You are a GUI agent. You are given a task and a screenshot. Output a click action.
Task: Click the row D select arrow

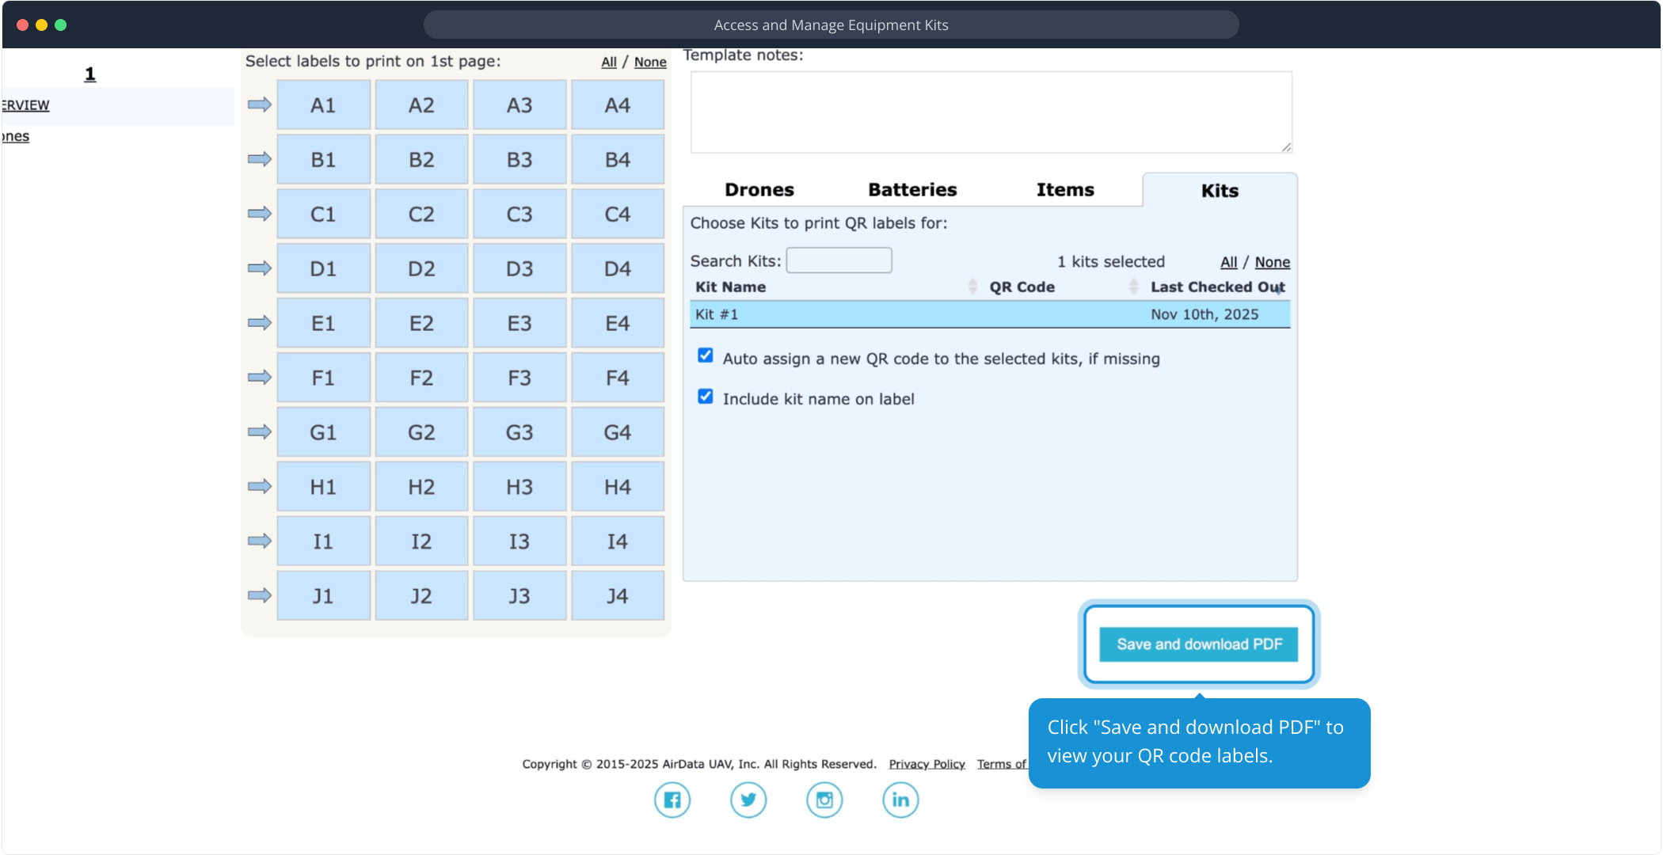259,268
